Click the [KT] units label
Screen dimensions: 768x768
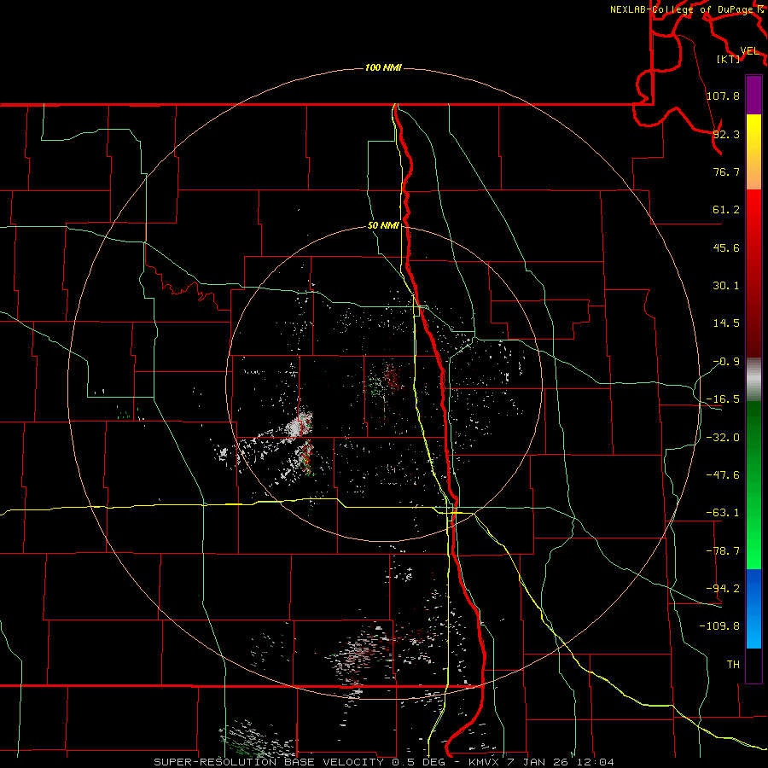(x=728, y=59)
